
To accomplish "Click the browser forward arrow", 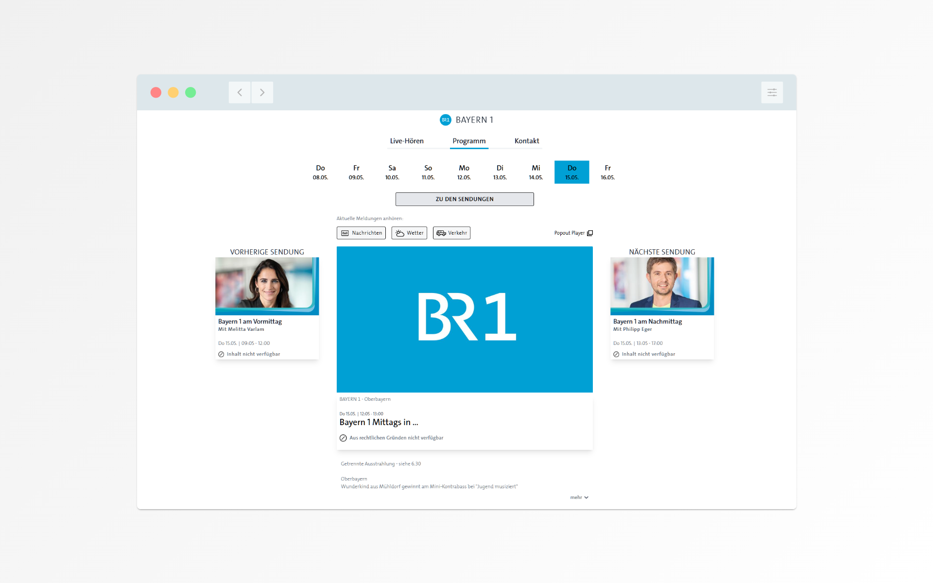I will 262,92.
